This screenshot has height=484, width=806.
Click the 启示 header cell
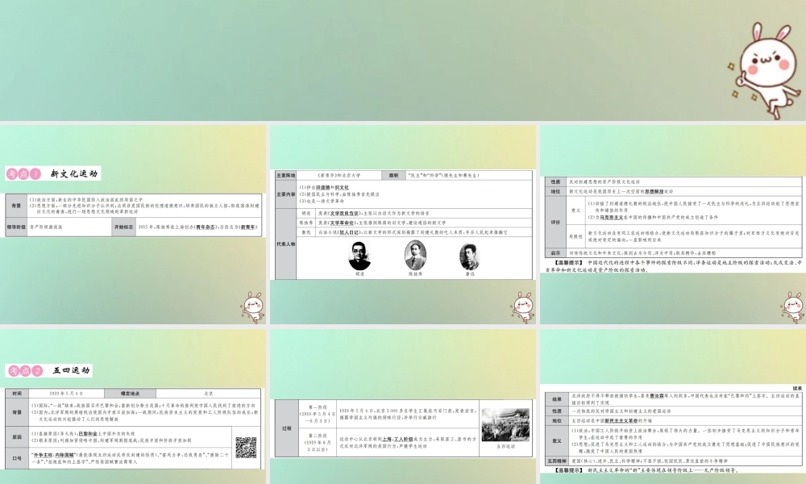(555, 253)
